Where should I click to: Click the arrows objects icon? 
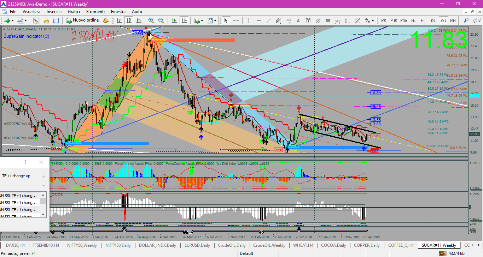(368, 20)
